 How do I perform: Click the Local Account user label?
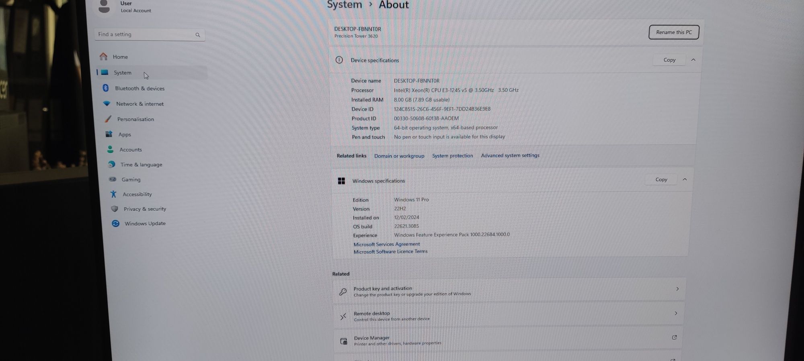[136, 11]
